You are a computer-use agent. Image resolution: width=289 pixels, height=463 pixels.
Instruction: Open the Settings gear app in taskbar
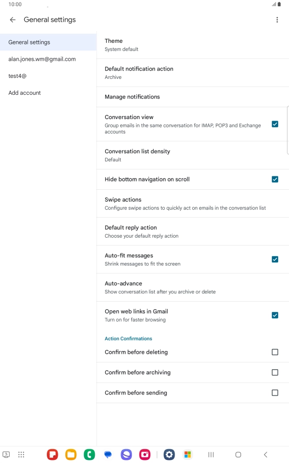[x=169, y=454]
